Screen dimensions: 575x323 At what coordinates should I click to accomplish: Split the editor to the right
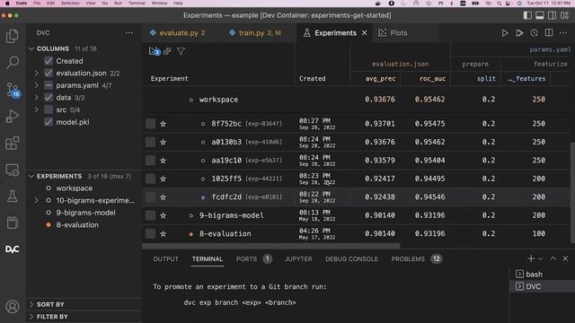click(549, 33)
